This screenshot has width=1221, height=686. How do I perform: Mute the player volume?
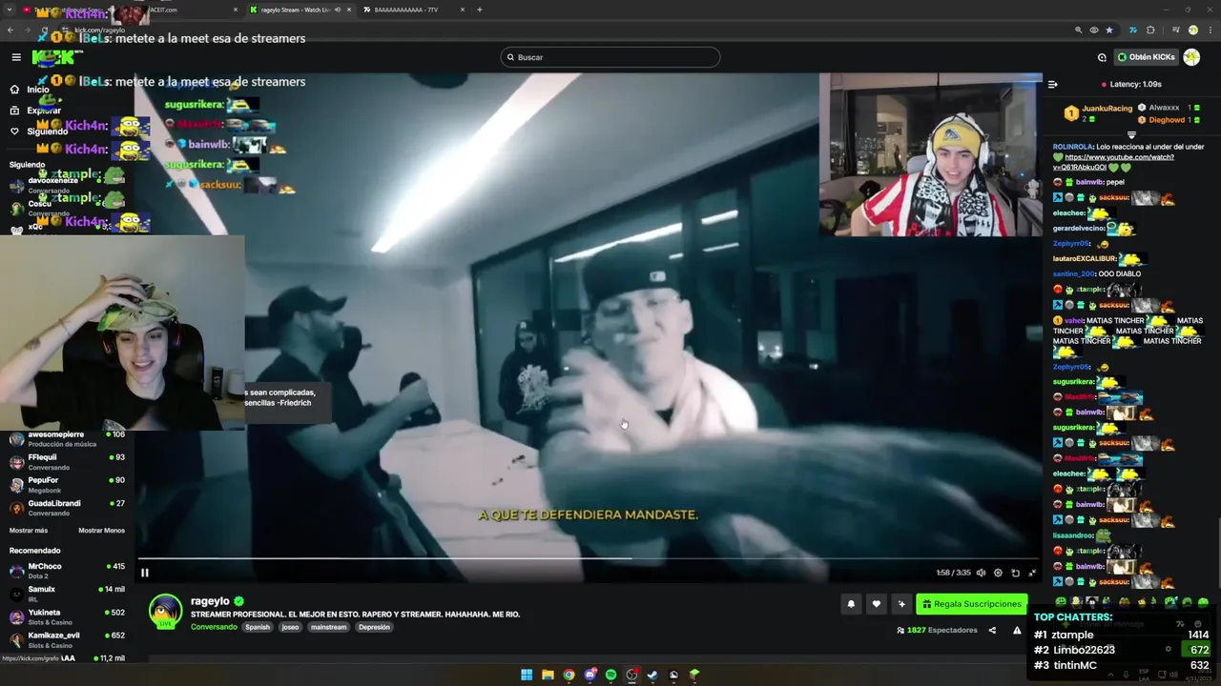(x=981, y=573)
